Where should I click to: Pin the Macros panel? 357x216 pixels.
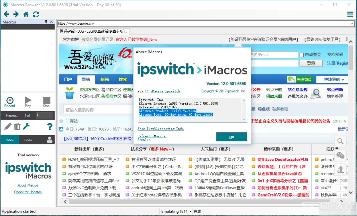(46, 22)
